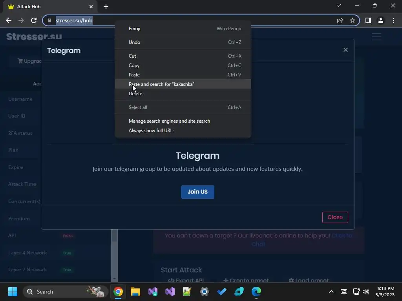Screen dimensions: 402x301
Task: Toggle Always show full URLs
Action: click(183, 130)
